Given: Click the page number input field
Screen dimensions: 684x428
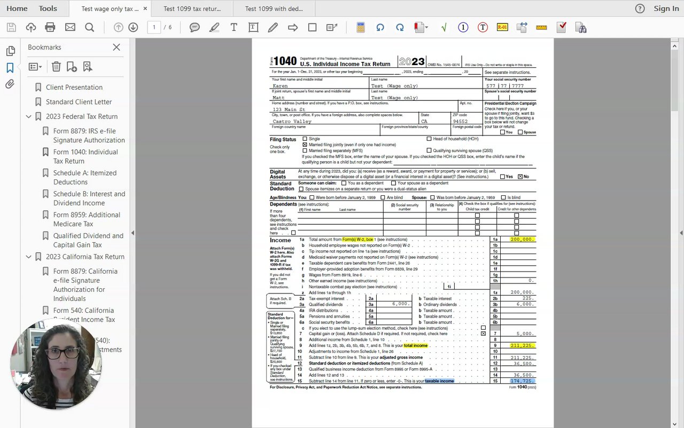Looking at the screenshot, I should coord(154,27).
